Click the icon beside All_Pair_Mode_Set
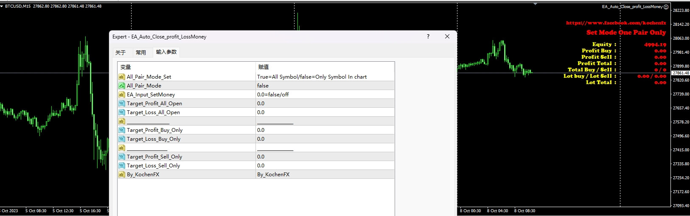 coord(121,77)
